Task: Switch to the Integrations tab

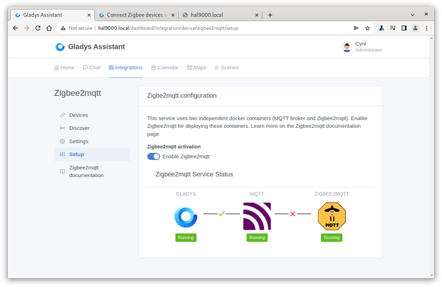Action: click(126, 68)
